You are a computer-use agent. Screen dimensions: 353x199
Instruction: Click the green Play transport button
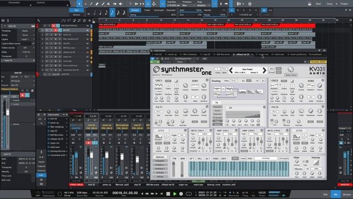point(175,193)
